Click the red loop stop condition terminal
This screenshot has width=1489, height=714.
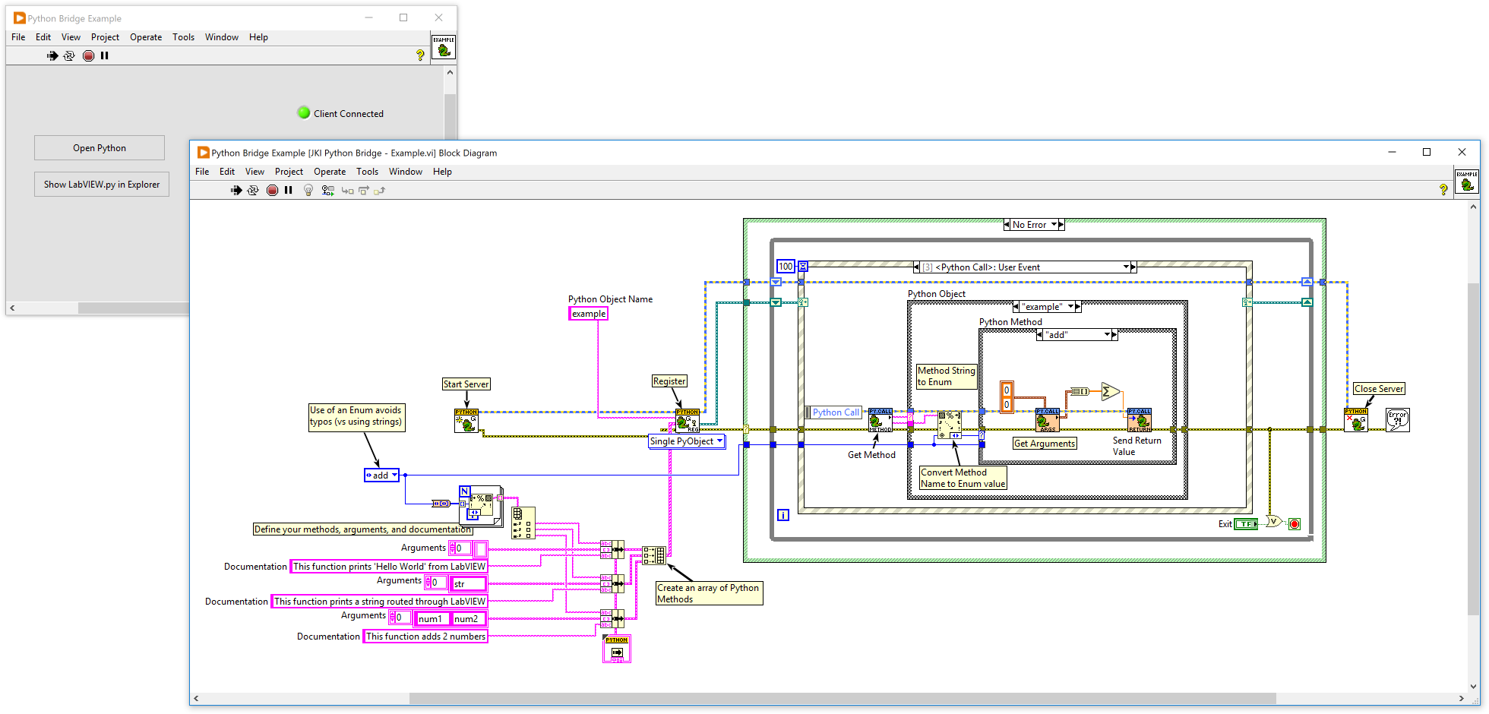[x=1294, y=523]
